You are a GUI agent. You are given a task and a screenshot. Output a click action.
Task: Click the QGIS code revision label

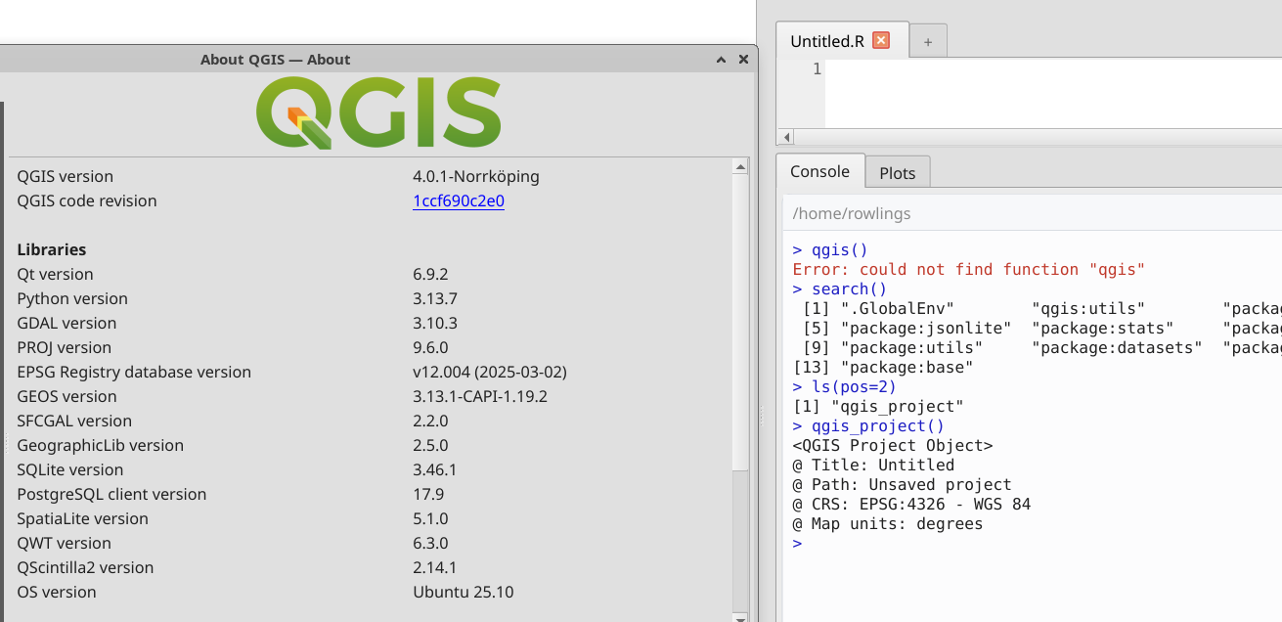tap(87, 200)
